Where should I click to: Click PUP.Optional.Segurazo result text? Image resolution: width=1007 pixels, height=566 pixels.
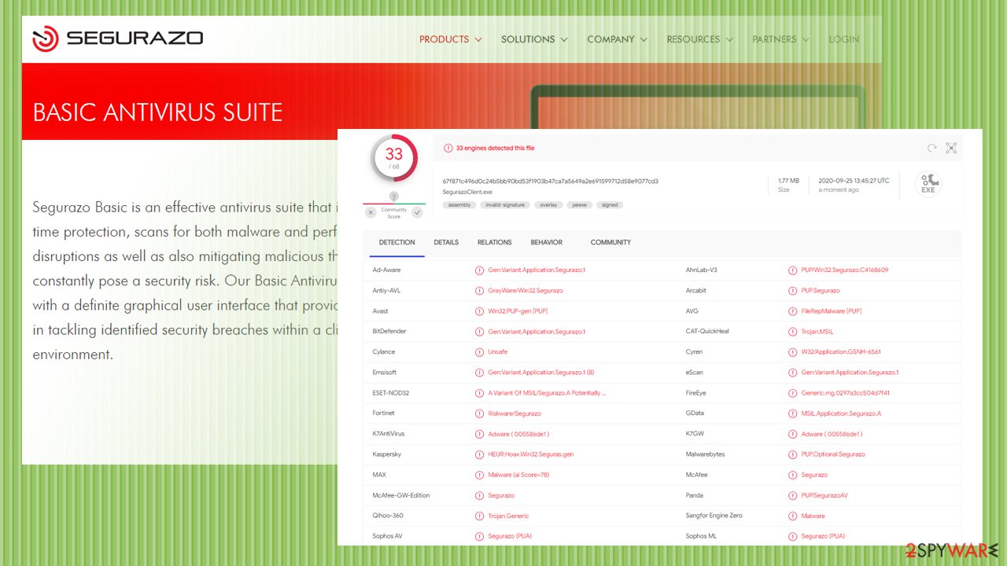[833, 454]
